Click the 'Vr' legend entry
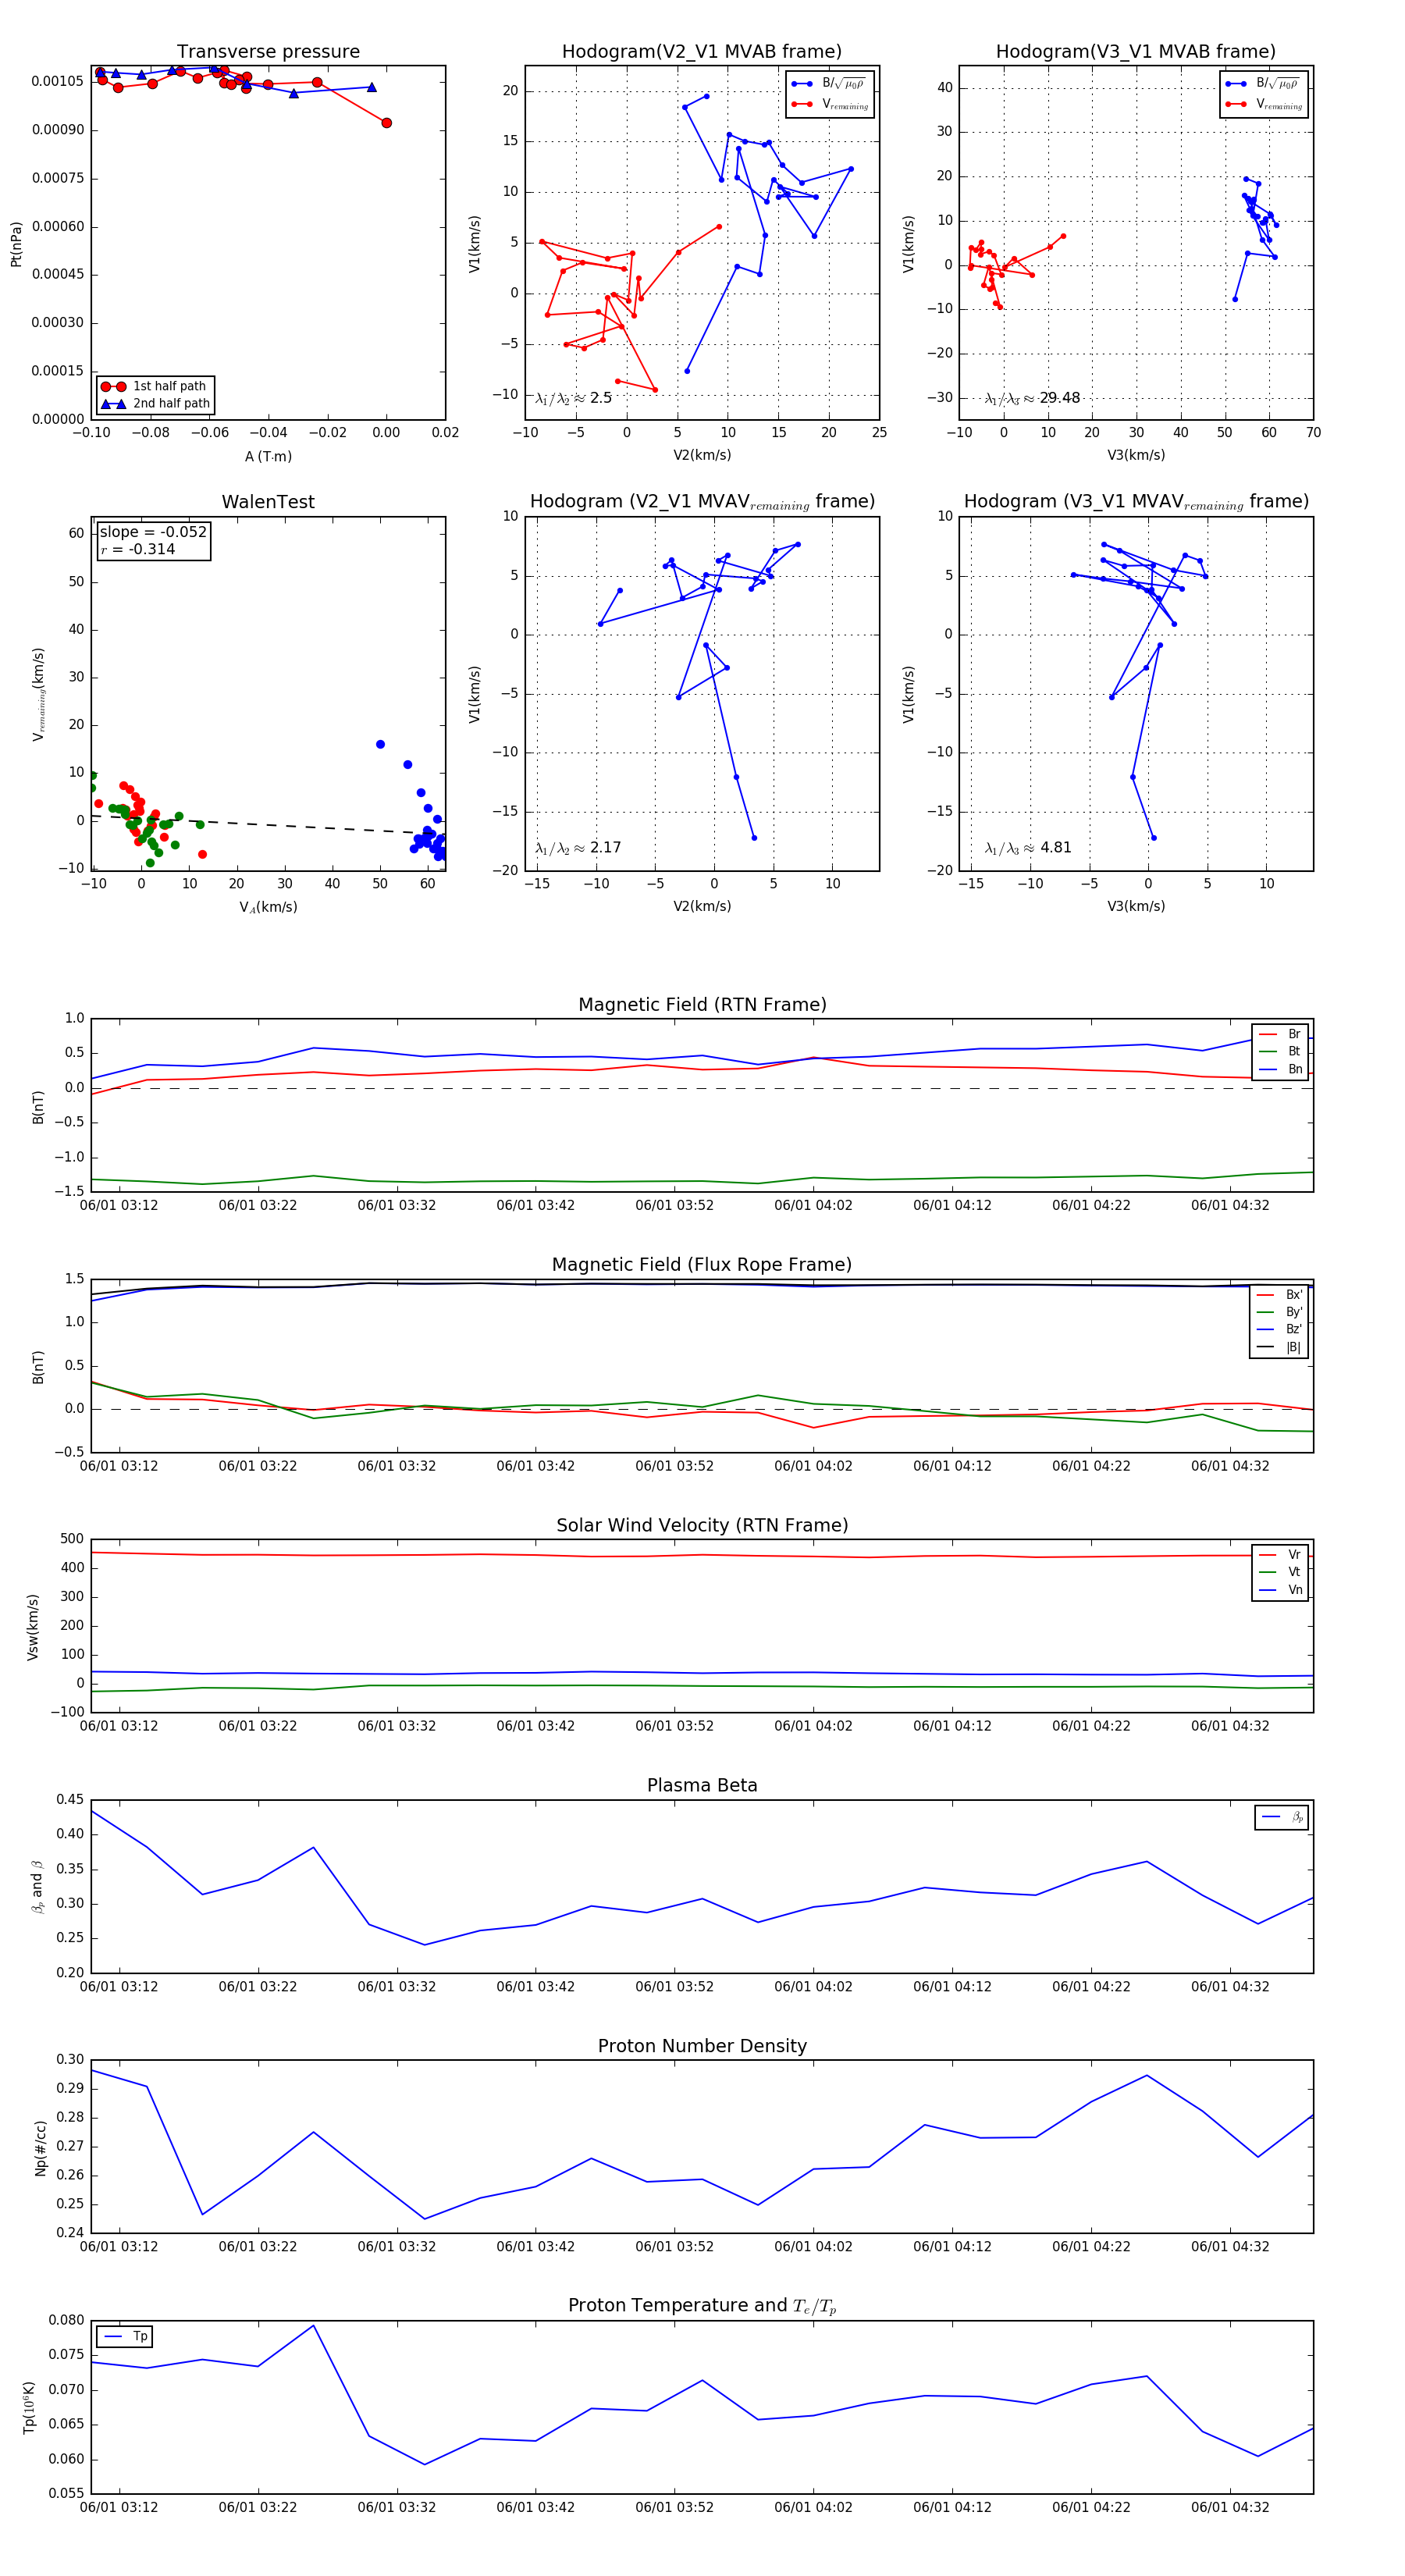The width and height of the screenshot is (1405, 2576). (1280, 1555)
